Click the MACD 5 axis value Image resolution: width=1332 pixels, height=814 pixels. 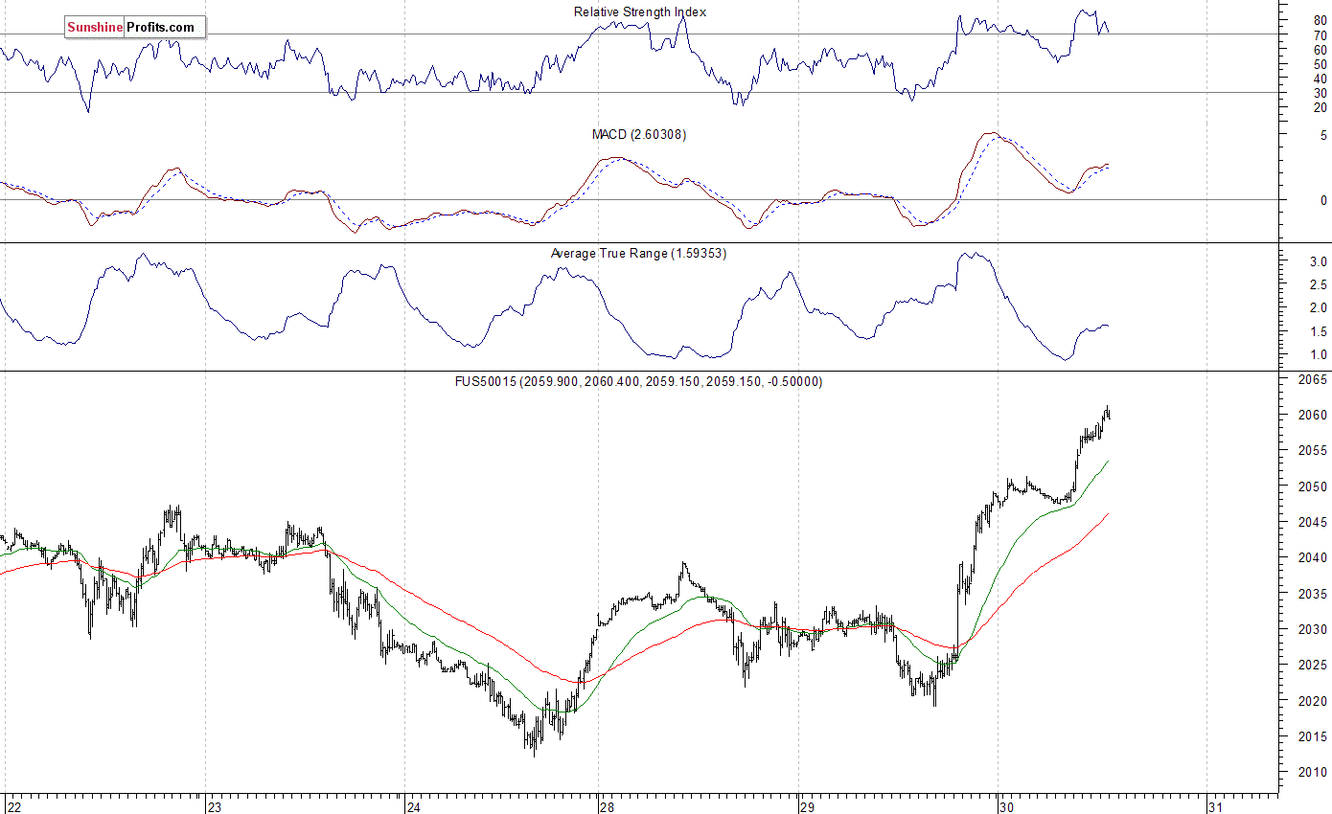click(x=1323, y=136)
